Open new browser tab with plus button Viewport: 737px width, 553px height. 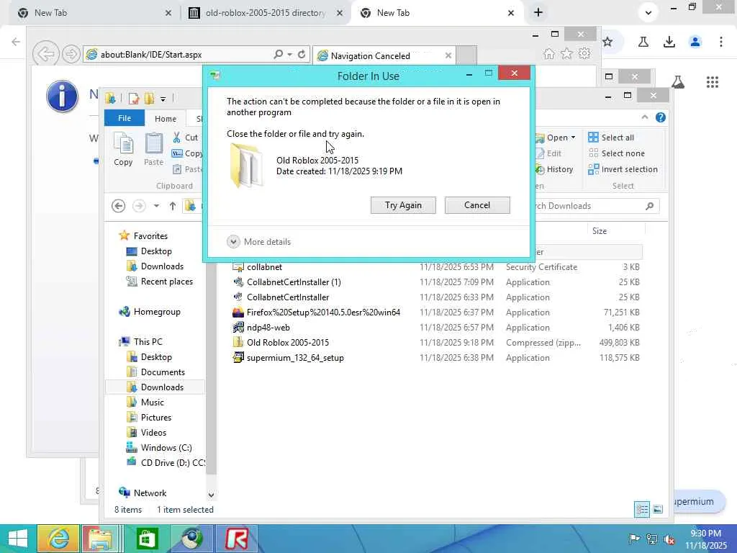point(538,13)
